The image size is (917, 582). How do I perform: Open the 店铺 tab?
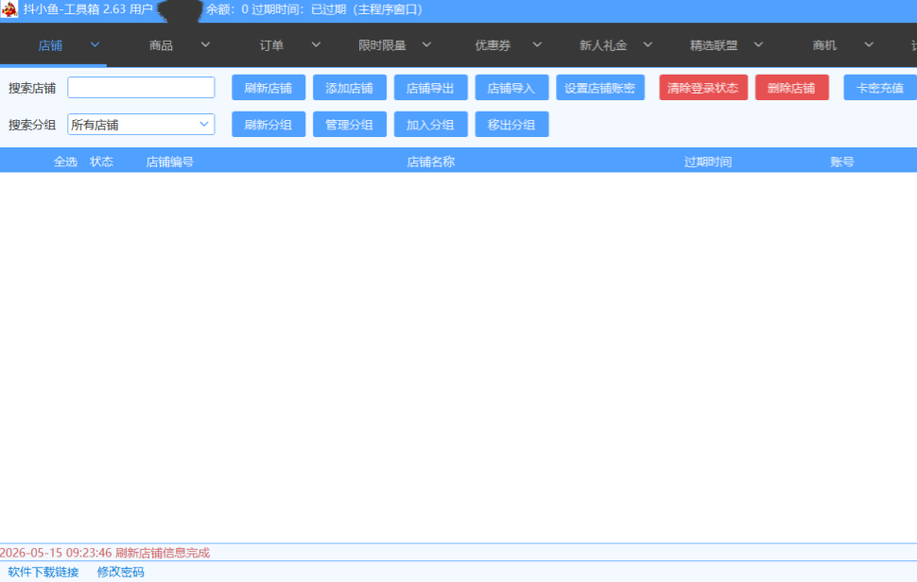50,45
